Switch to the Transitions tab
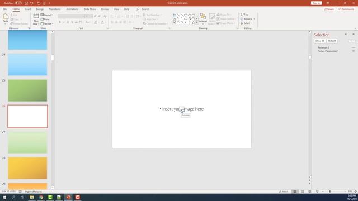Image resolution: width=358 pixels, height=201 pixels. pyautogui.click(x=55, y=9)
